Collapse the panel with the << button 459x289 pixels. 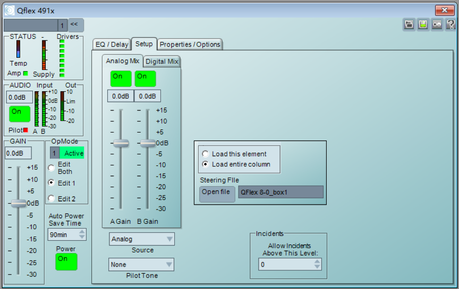click(x=76, y=25)
